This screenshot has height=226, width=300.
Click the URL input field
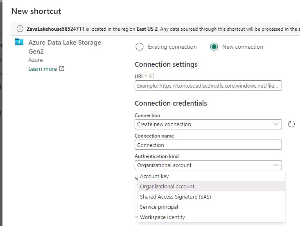pyautogui.click(x=208, y=86)
